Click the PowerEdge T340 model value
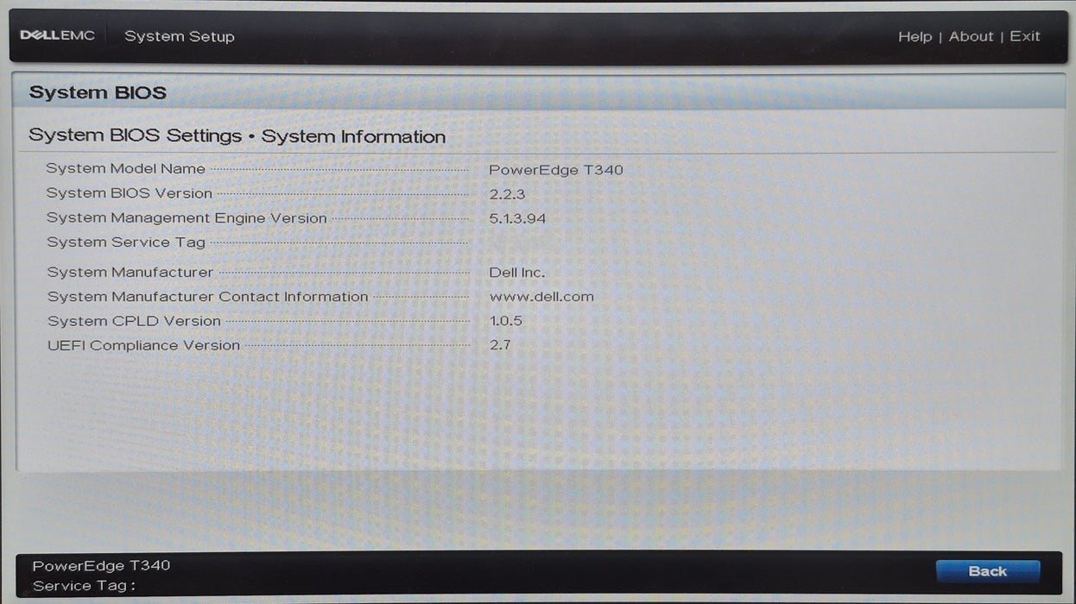The image size is (1076, 604). (x=556, y=169)
